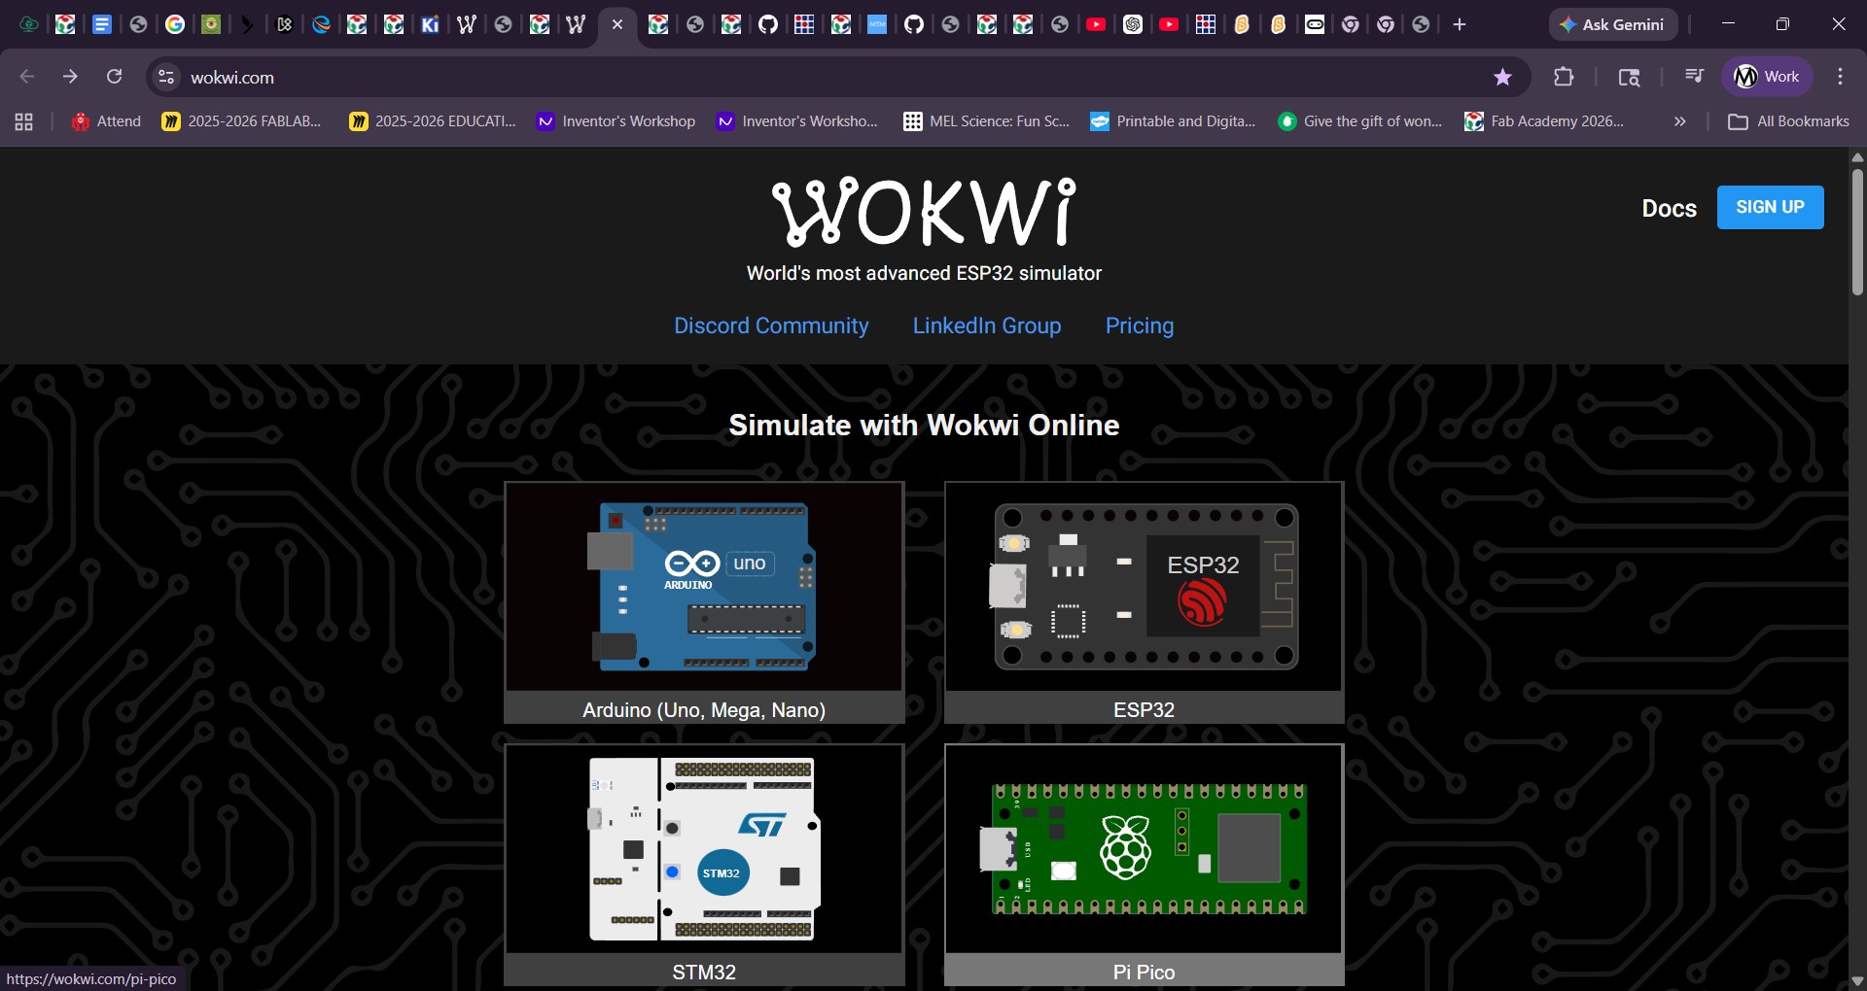Open the Pricing link
1867x991 pixels.
[1139, 325]
